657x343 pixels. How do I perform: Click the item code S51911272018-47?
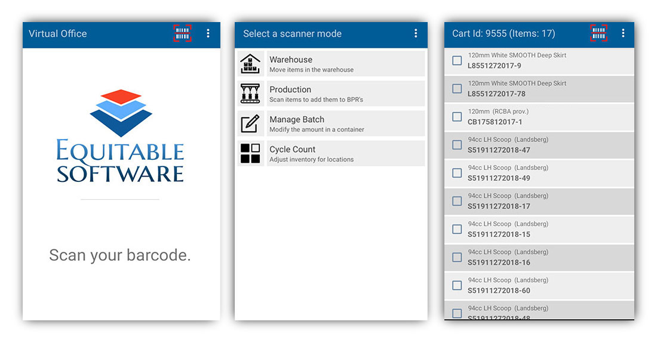click(x=499, y=150)
